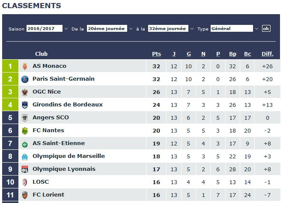Viewport: 283px width, 203px height.
Task: Sort standings by the Diff. column header
Action: pyautogui.click(x=267, y=54)
